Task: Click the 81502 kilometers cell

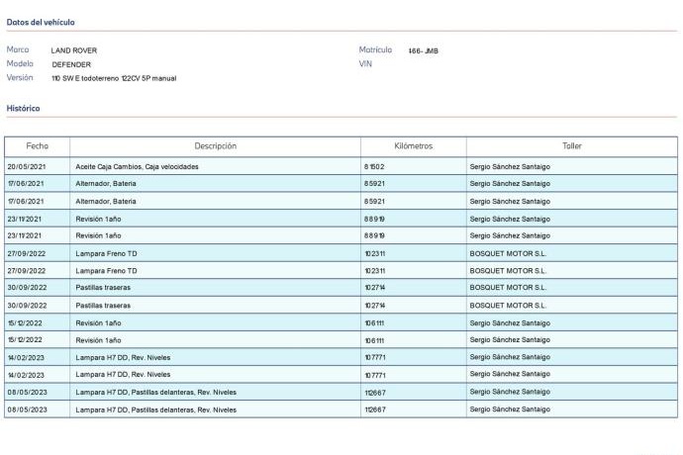Action: pos(374,167)
